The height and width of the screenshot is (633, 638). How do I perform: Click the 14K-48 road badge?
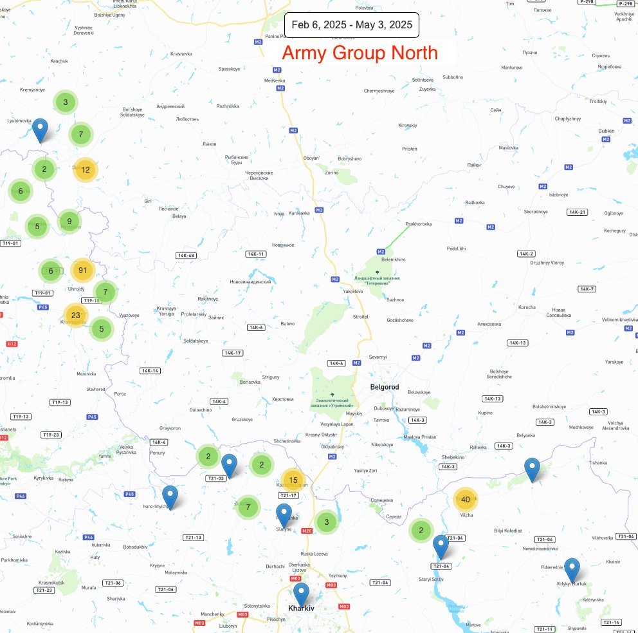187,256
